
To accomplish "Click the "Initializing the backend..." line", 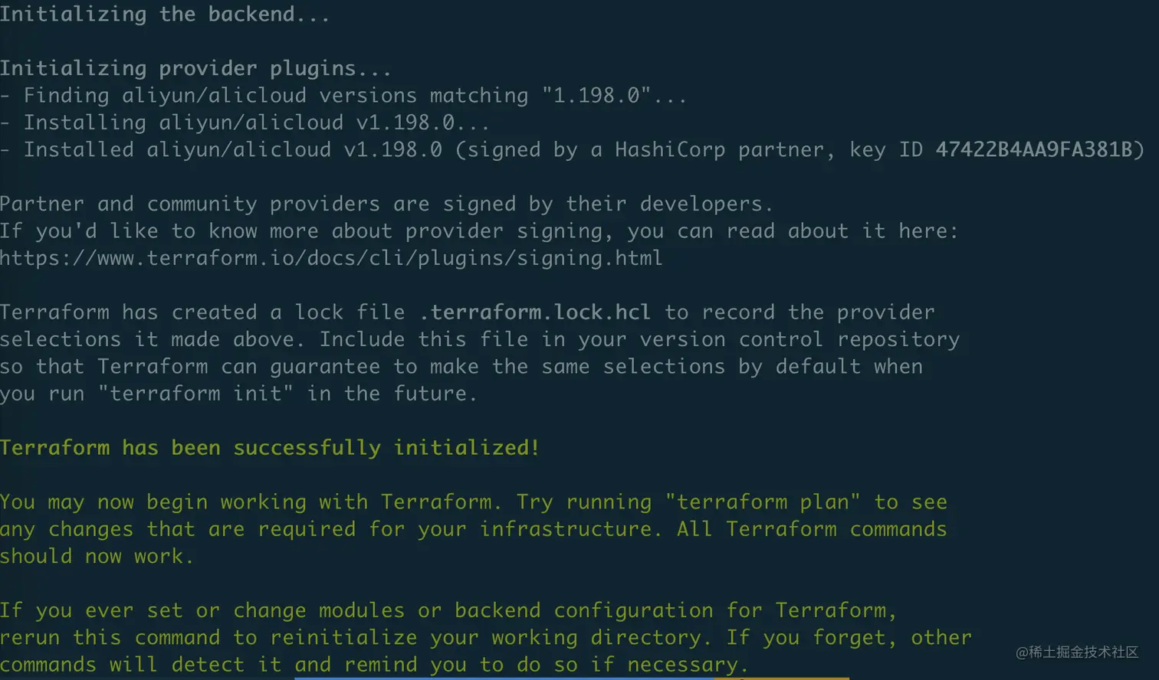I will (x=165, y=14).
